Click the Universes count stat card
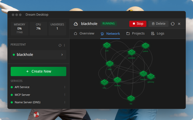This screenshot has width=193, height=120. coord(57,29)
